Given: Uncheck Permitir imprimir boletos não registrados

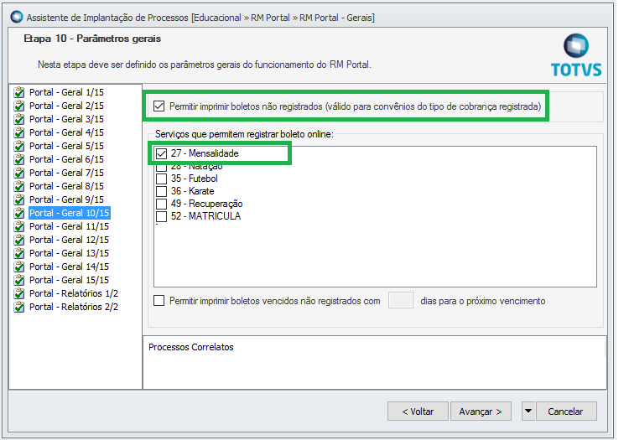Looking at the screenshot, I should pos(159,106).
